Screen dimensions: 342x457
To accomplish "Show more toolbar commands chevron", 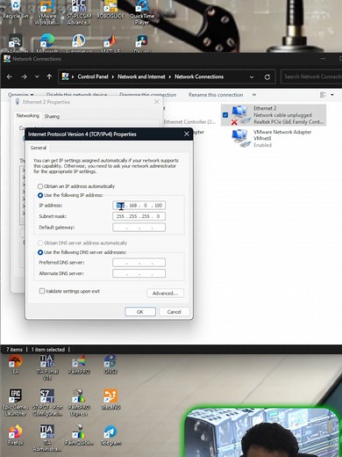I will [254, 95].
